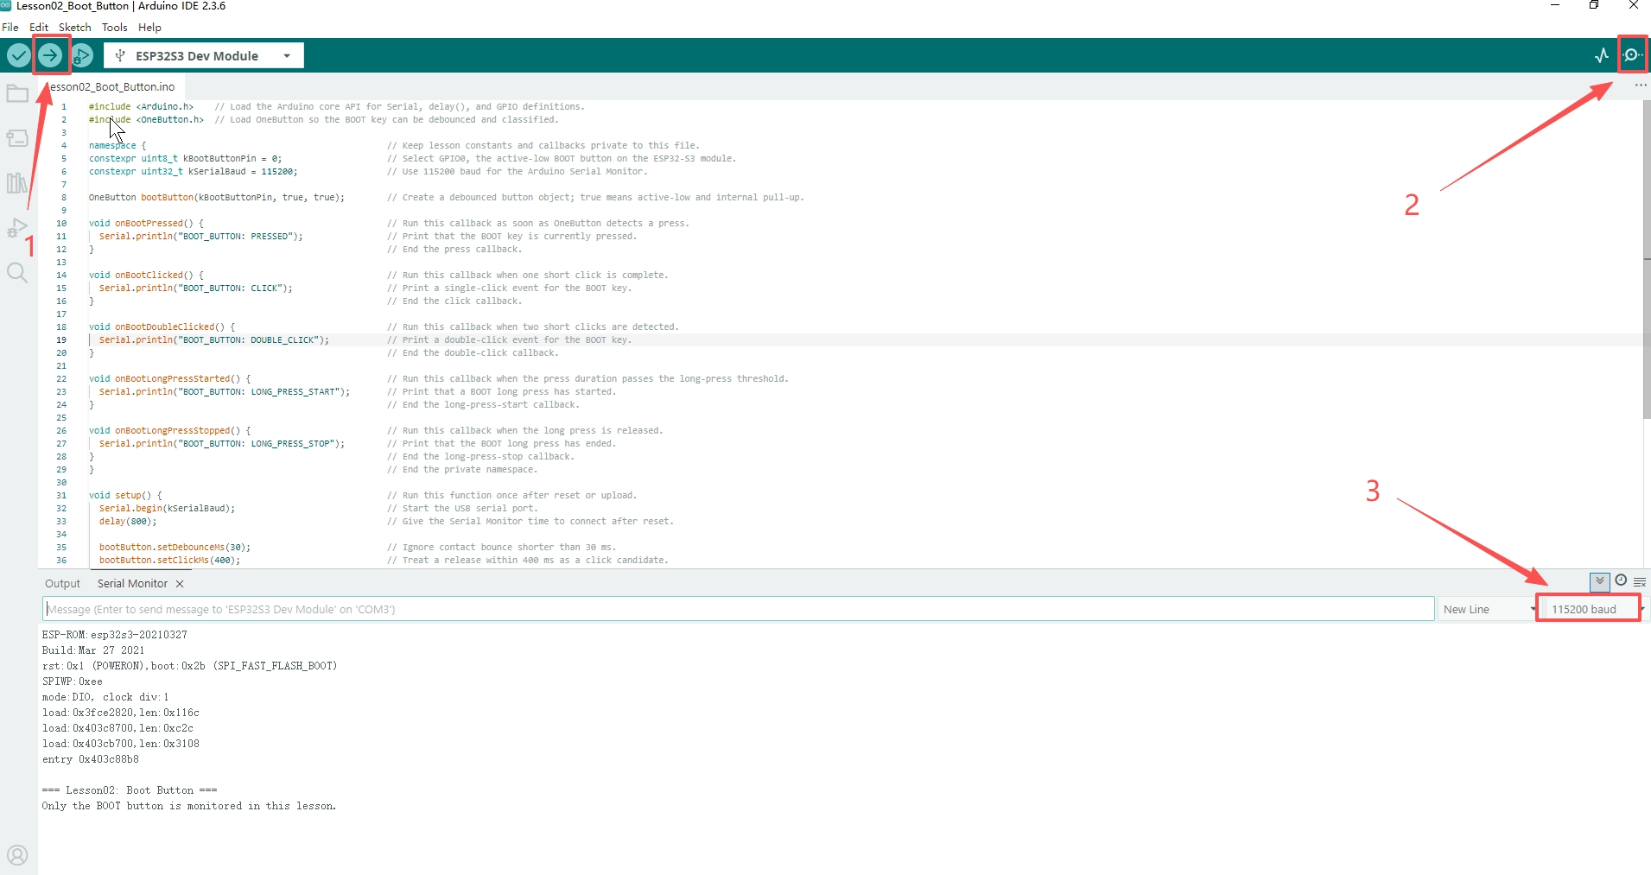1651x875 pixels.
Task: Open the Serial Plotter
Action: (x=1602, y=56)
